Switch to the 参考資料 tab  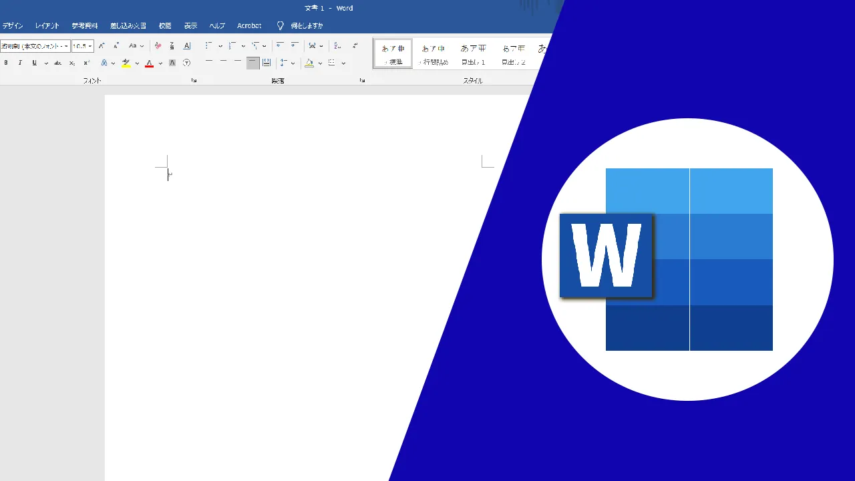tap(85, 26)
